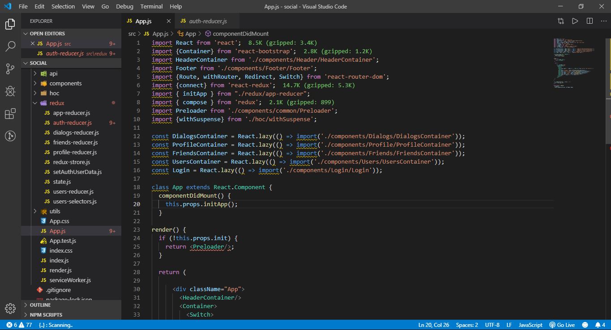Expand the OUTLINE section

tap(40, 305)
